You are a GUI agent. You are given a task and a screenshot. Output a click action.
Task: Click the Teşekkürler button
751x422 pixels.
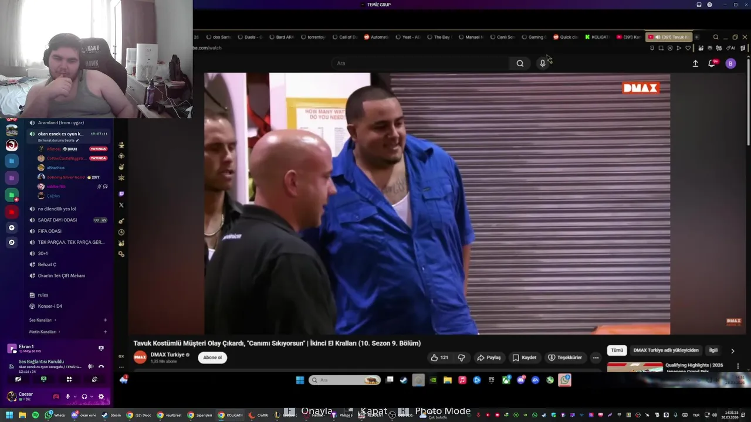point(564,358)
